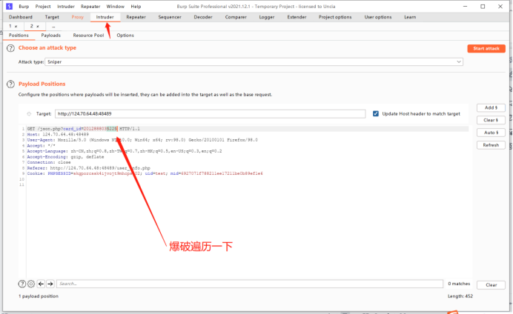The image size is (513, 314).
Task: Open the Window menu
Action: tap(116, 7)
